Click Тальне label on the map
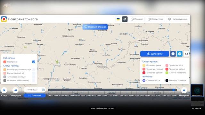The image size is (205, 115). click(40, 44)
